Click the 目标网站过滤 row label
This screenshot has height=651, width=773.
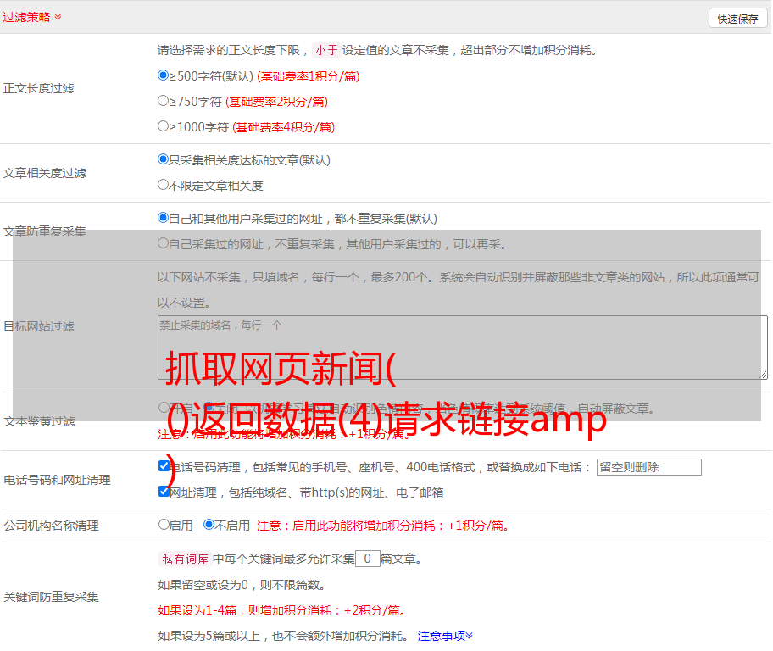tap(38, 326)
